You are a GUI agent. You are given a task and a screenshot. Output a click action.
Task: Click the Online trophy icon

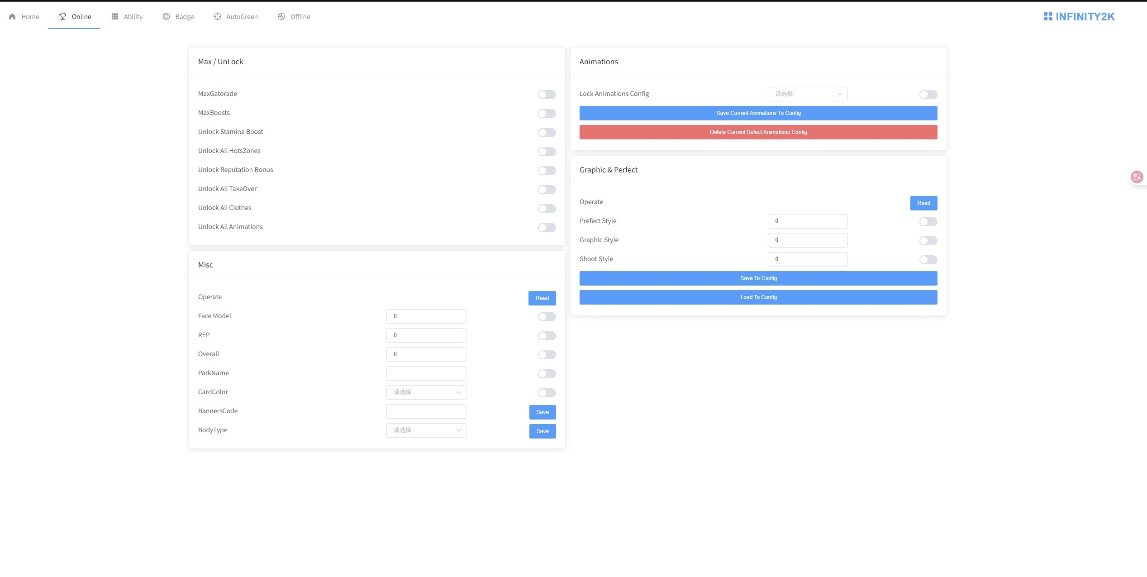(x=62, y=16)
